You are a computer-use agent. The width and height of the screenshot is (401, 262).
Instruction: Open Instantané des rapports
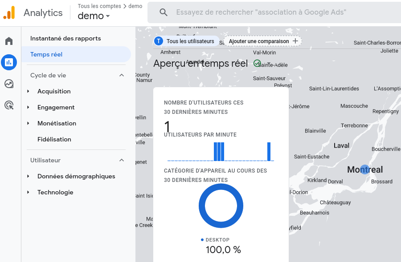click(x=65, y=38)
